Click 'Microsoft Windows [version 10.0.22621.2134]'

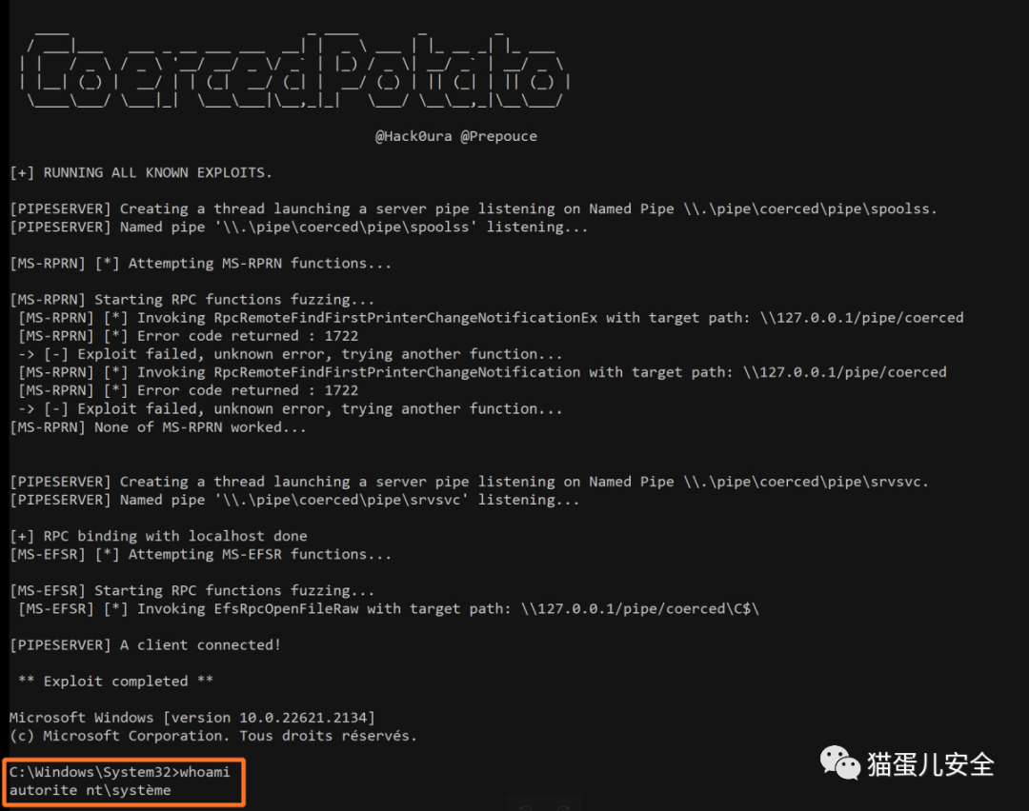tap(192, 718)
